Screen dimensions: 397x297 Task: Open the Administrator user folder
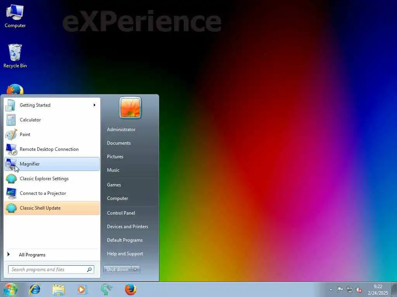pos(121,130)
